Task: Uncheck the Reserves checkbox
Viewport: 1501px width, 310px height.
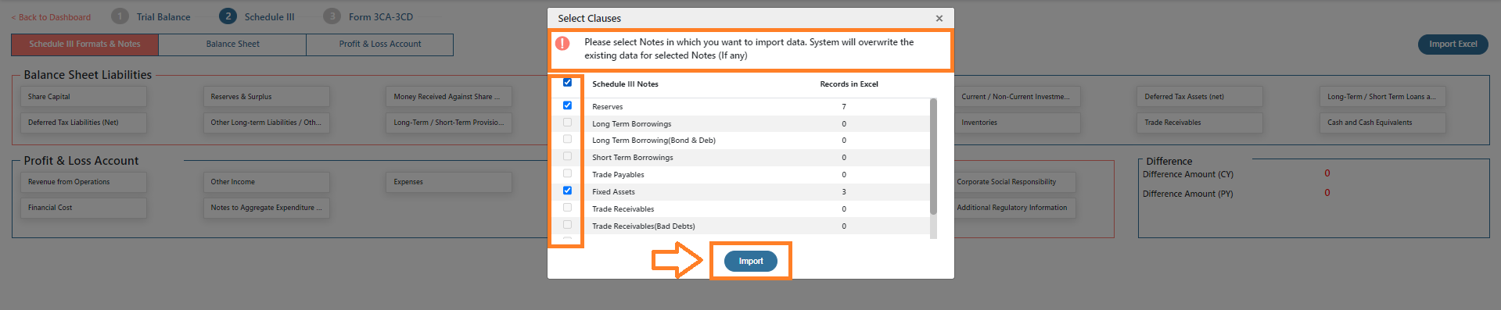Action: tap(567, 105)
